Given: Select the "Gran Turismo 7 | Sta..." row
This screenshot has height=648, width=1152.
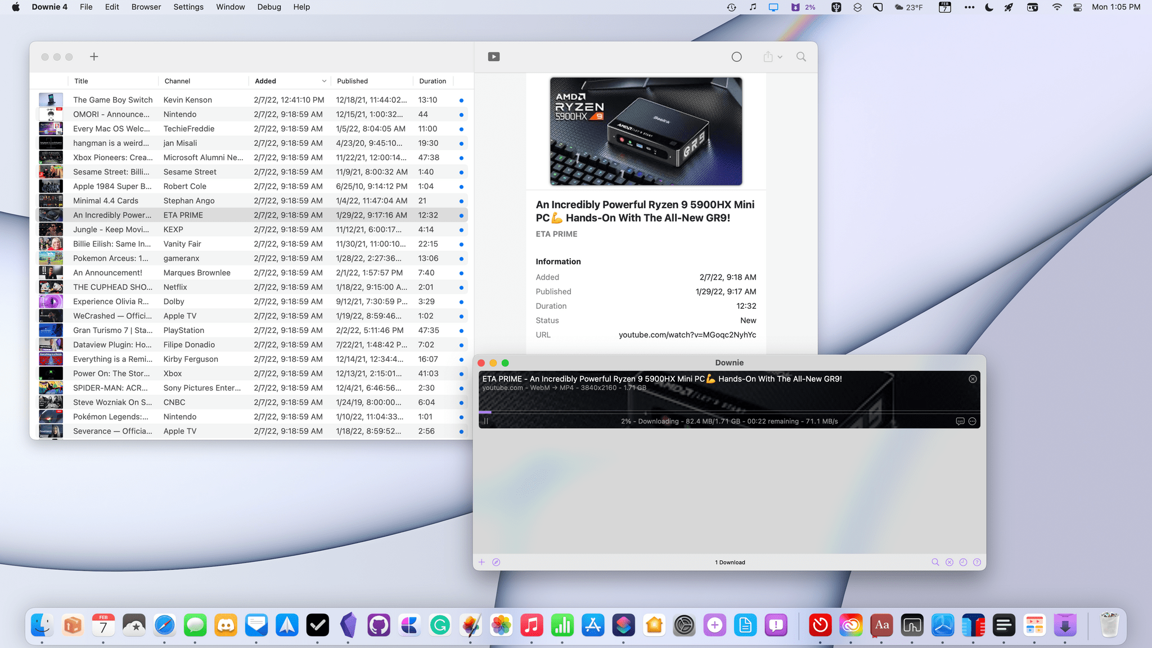Looking at the screenshot, I should [x=251, y=330].
